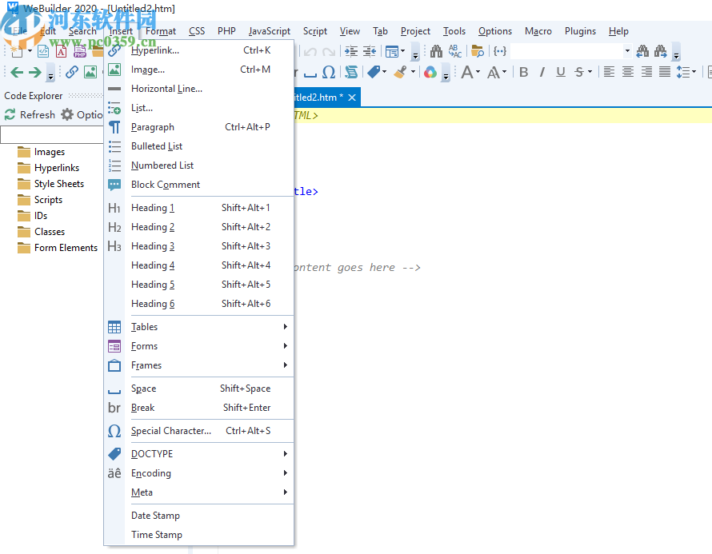
Task: Insert hyperlink via toolbar chain icon
Action: (x=72, y=72)
